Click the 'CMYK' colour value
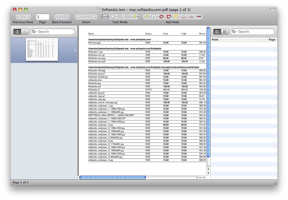The height and width of the screenshot is (200, 288). [x=149, y=90]
